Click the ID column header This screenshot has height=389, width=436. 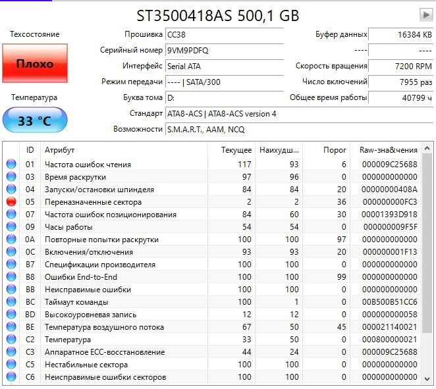(x=30, y=150)
